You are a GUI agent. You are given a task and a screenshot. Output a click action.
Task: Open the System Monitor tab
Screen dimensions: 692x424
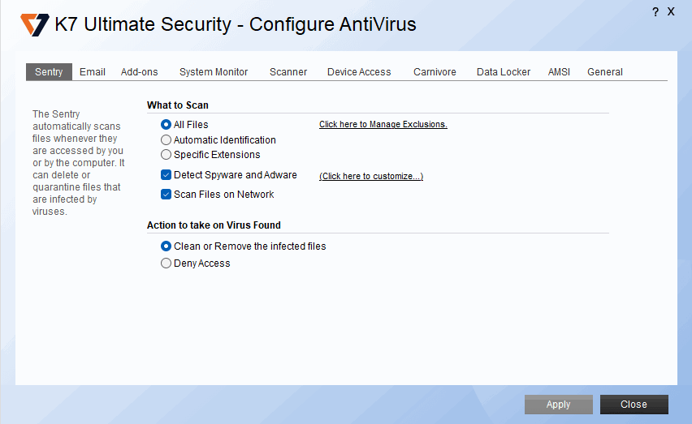click(214, 72)
